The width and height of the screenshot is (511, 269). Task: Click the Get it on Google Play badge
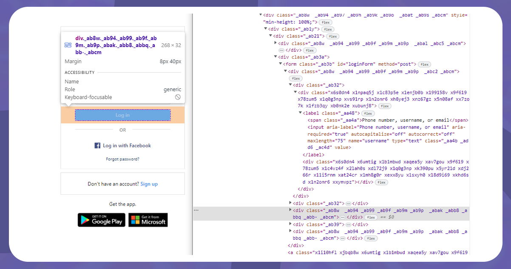point(101,220)
